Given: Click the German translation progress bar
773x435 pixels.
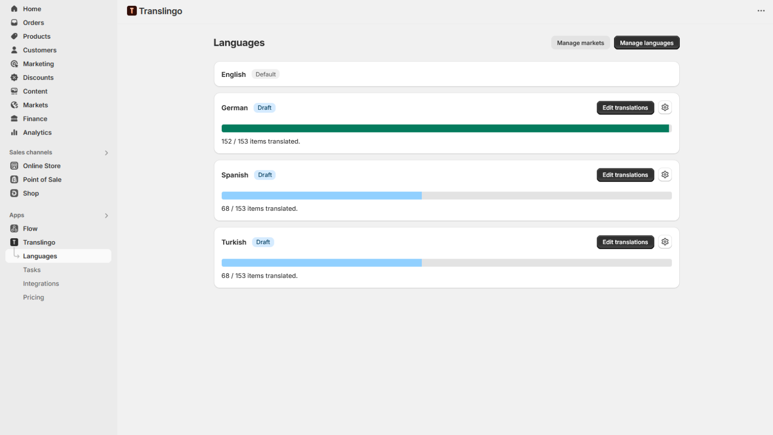Looking at the screenshot, I should pos(446,129).
